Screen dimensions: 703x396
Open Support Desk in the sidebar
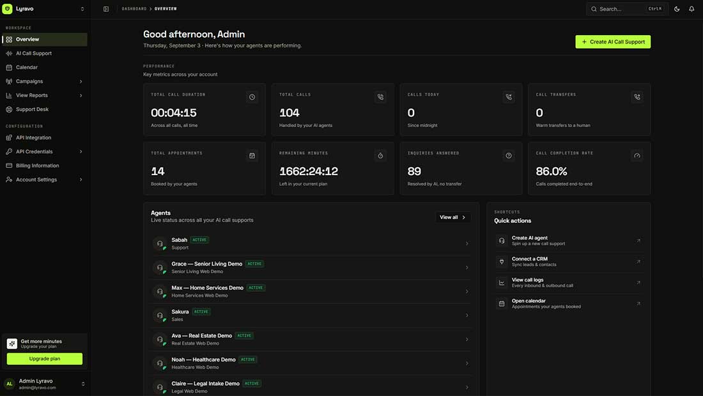[44, 109]
